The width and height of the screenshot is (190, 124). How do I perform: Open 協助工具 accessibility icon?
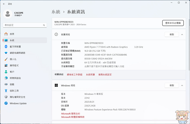[6, 91]
